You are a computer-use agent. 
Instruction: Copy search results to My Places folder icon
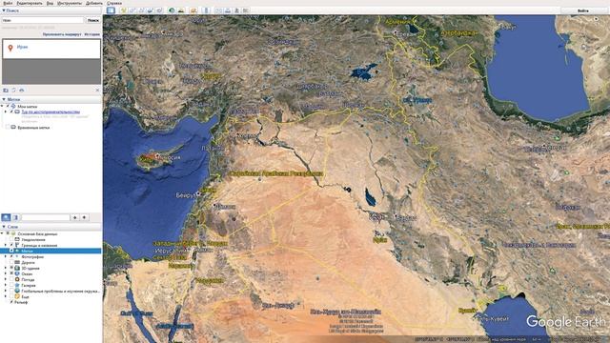[x=6, y=91]
